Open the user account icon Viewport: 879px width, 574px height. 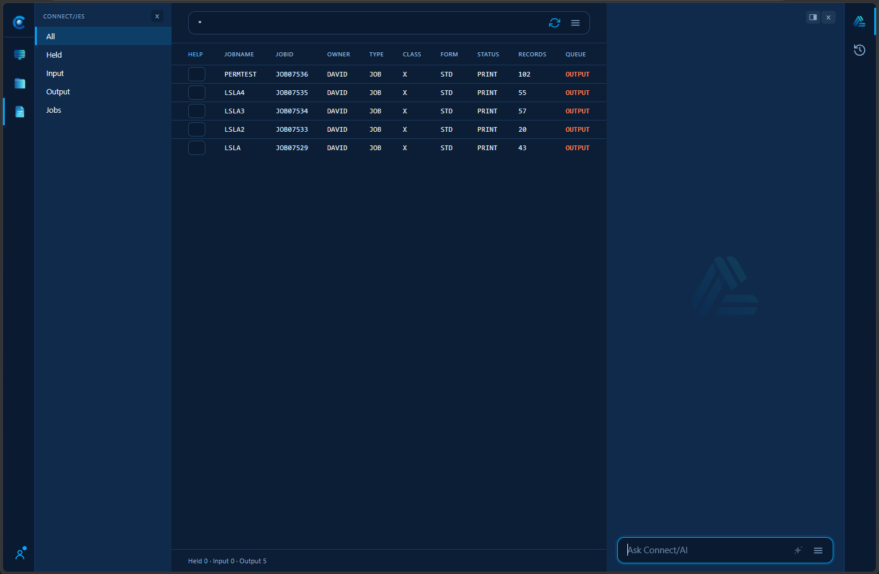pos(21,553)
